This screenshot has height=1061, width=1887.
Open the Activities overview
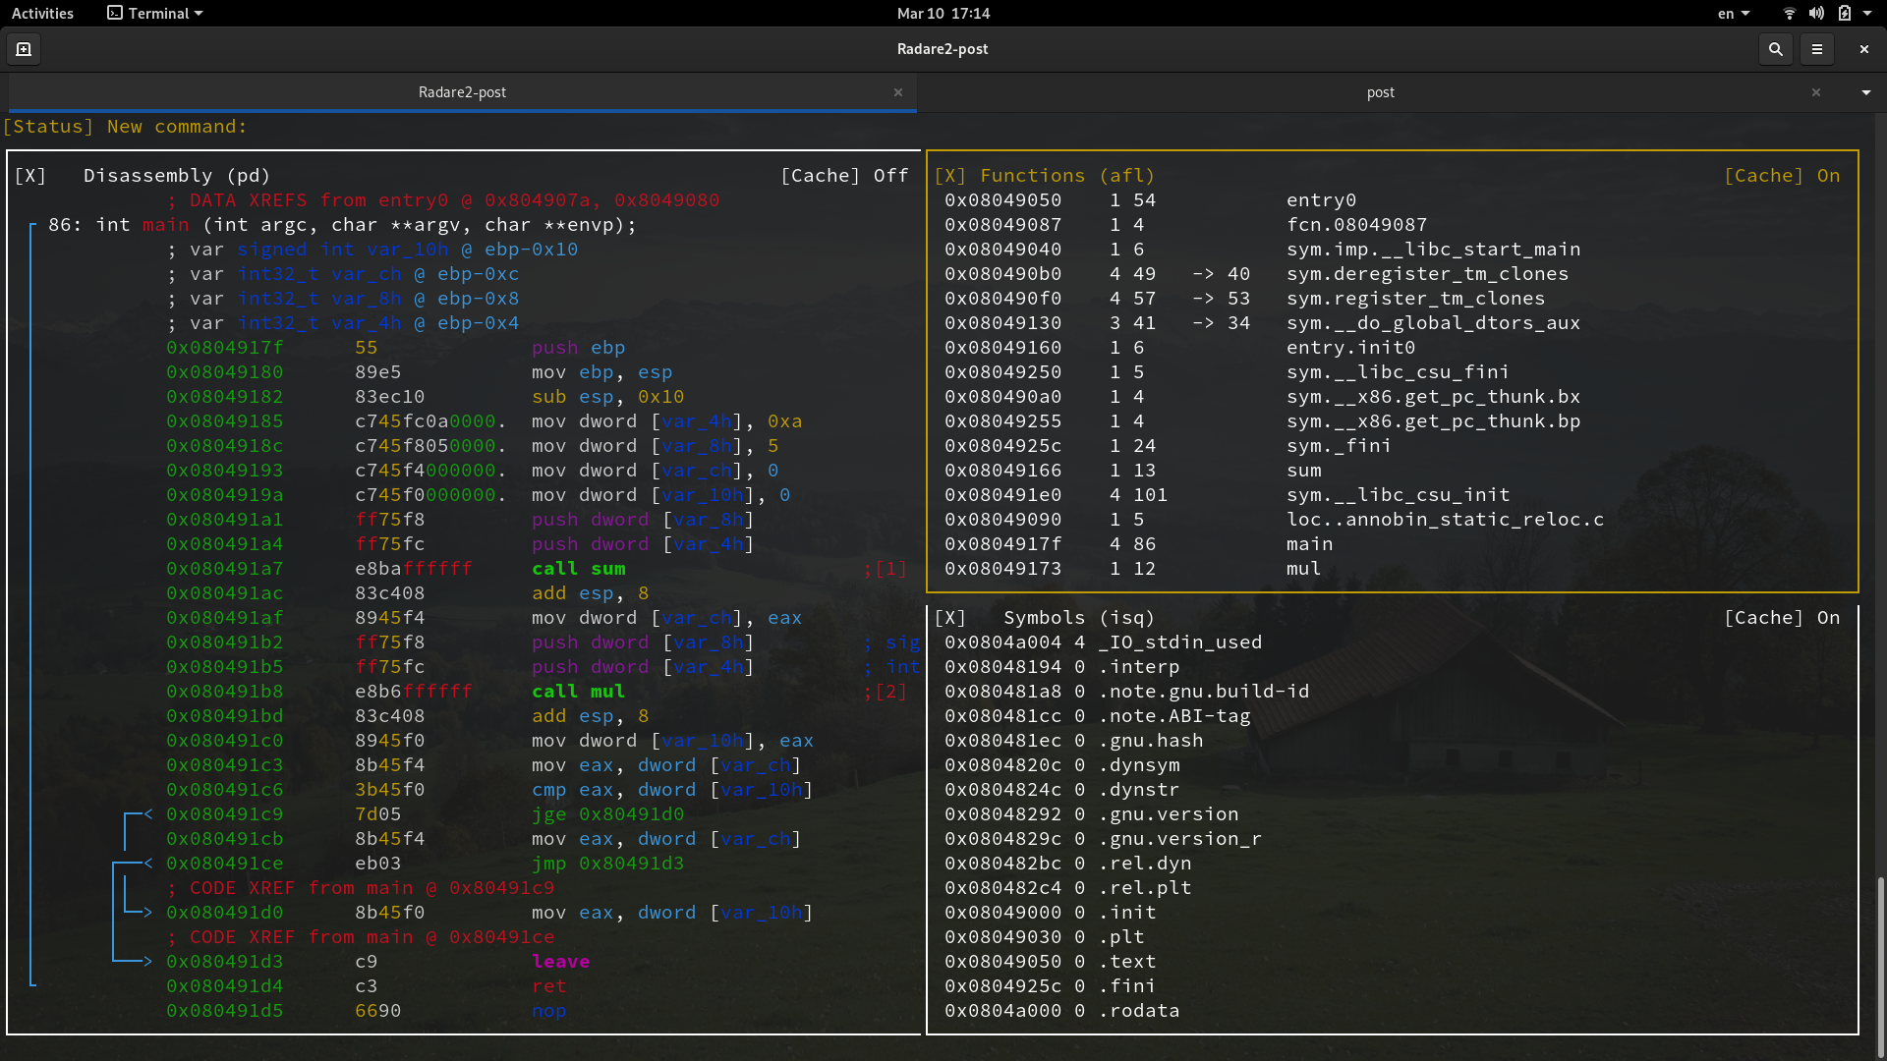click(x=42, y=13)
